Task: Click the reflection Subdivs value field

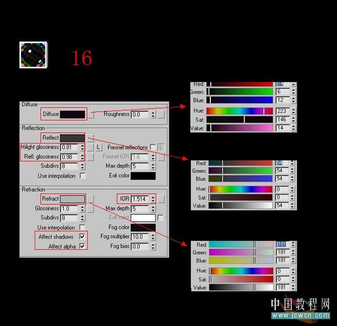Action: coord(69,166)
